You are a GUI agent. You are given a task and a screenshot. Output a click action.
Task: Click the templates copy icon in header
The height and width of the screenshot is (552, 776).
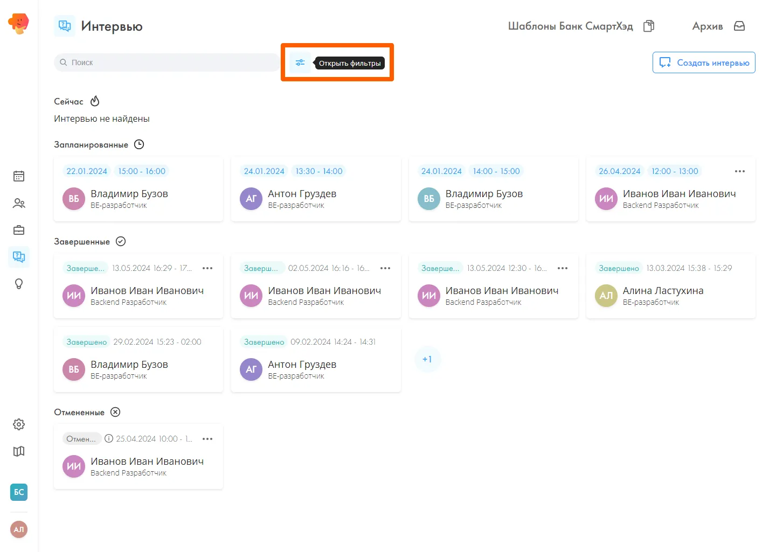point(649,26)
